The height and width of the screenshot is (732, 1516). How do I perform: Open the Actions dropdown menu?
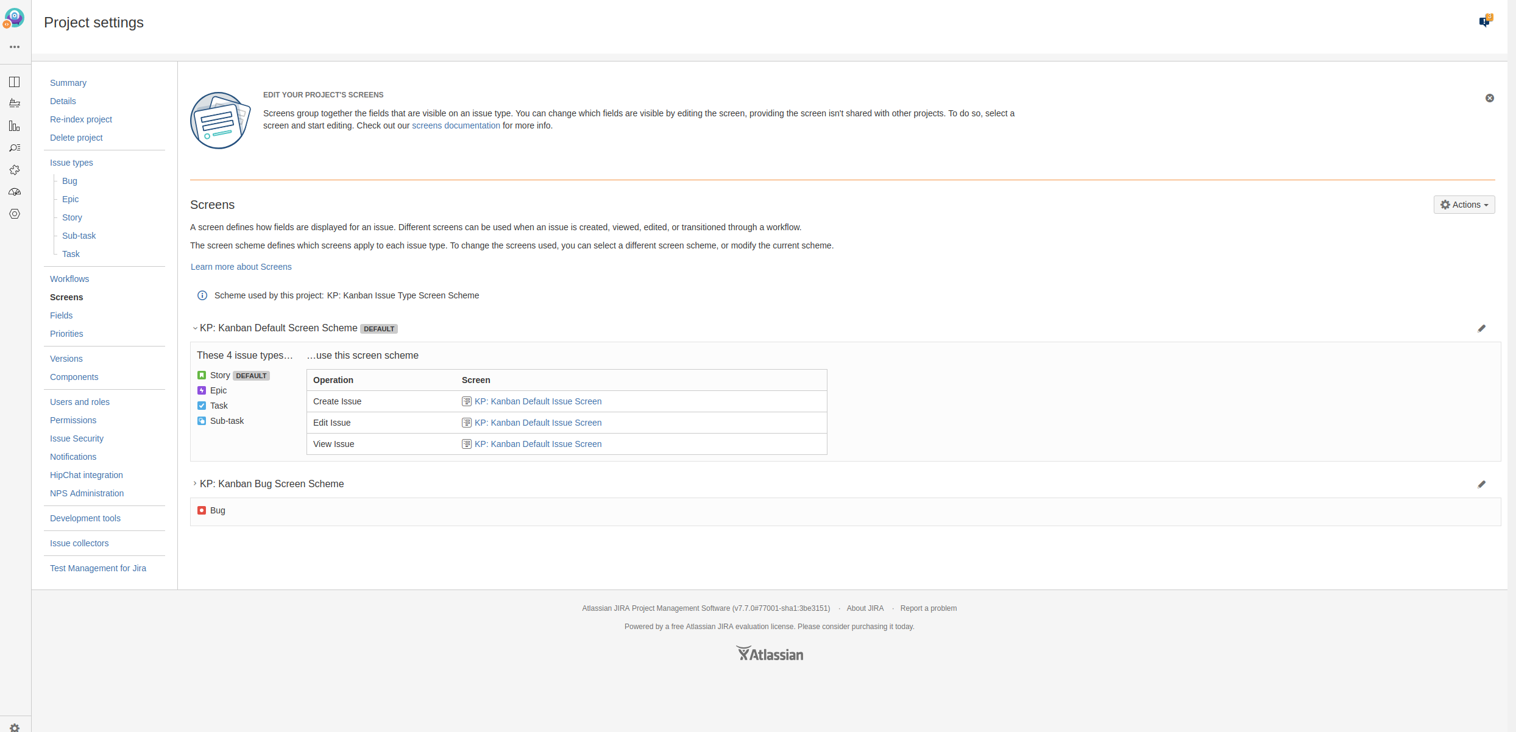pyautogui.click(x=1464, y=205)
